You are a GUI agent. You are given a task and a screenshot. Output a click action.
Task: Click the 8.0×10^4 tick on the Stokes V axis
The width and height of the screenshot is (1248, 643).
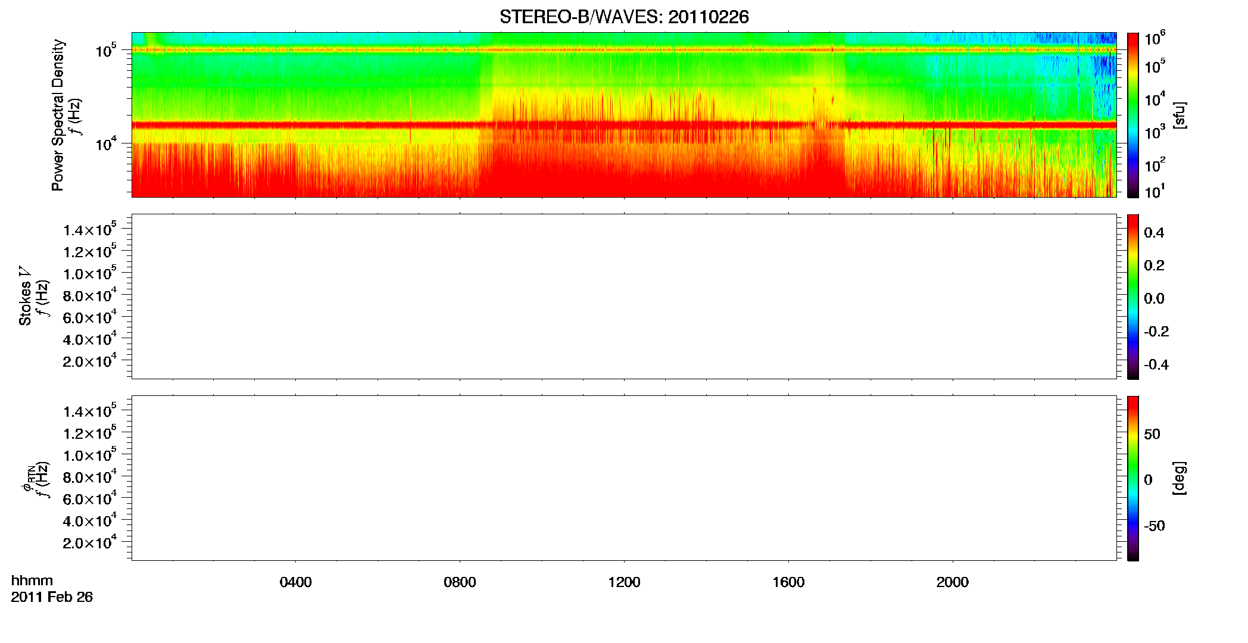(89, 295)
